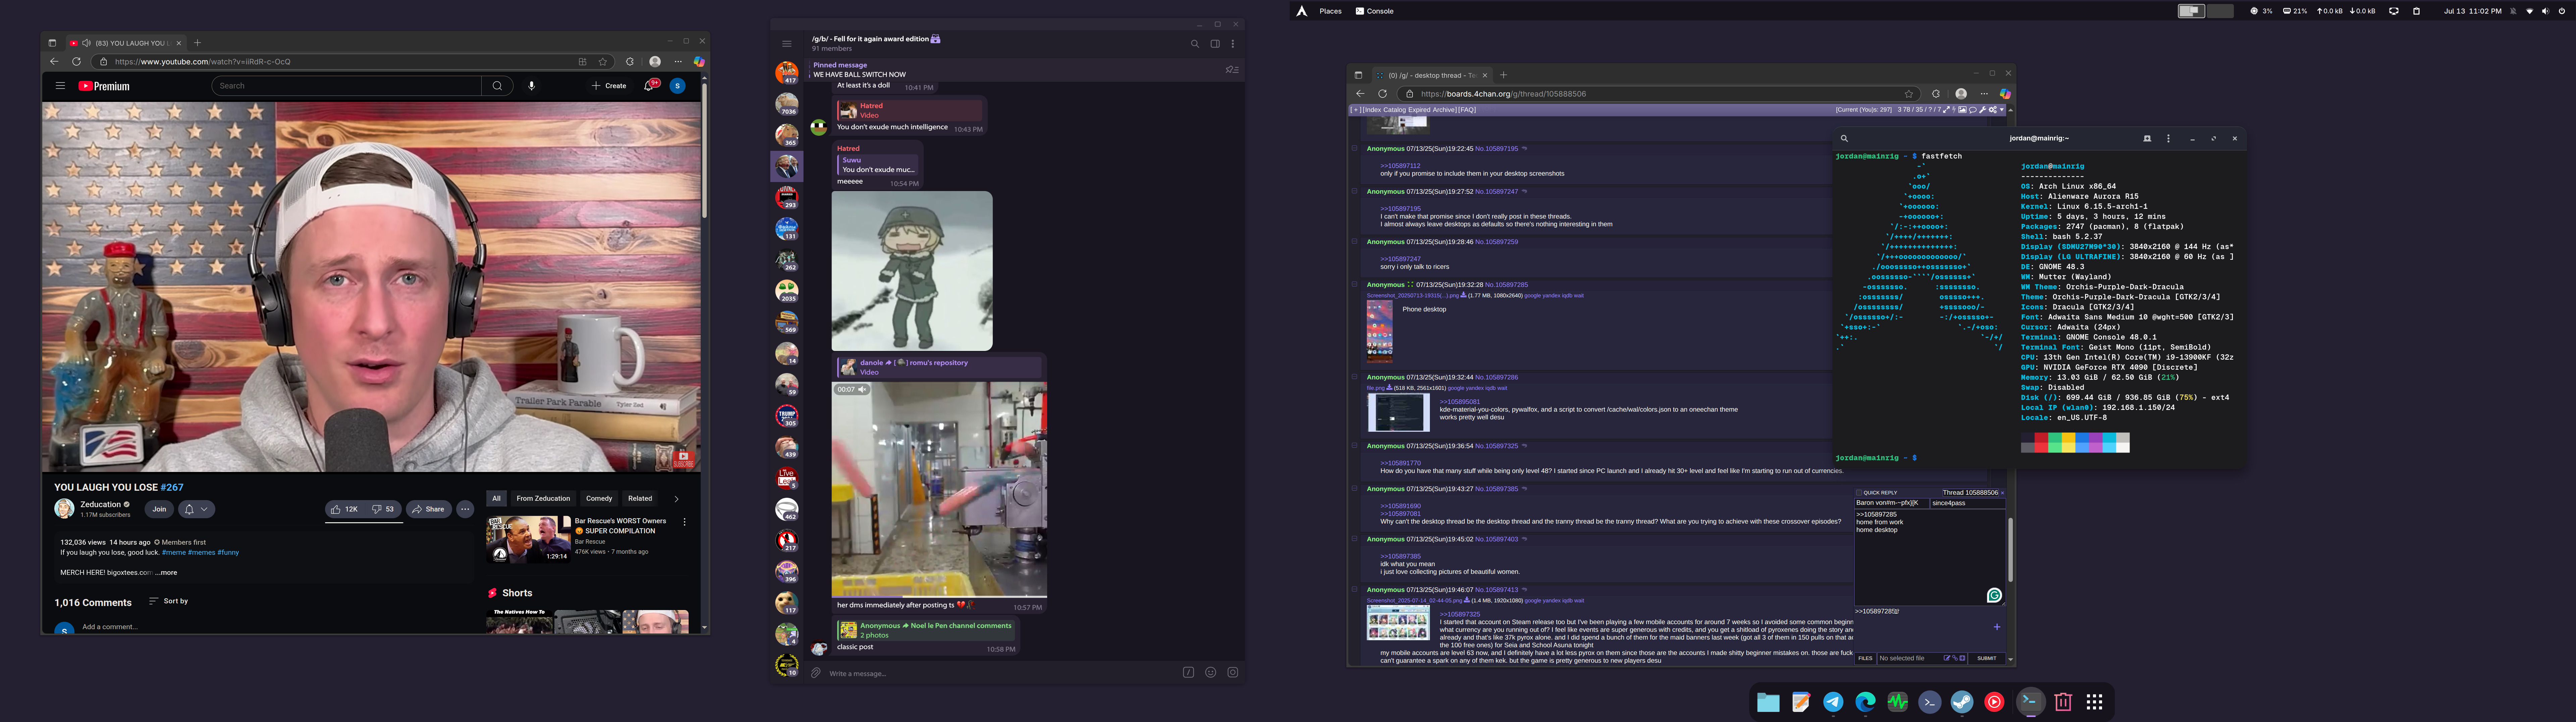Open the pinned messages list icon

(1232, 70)
